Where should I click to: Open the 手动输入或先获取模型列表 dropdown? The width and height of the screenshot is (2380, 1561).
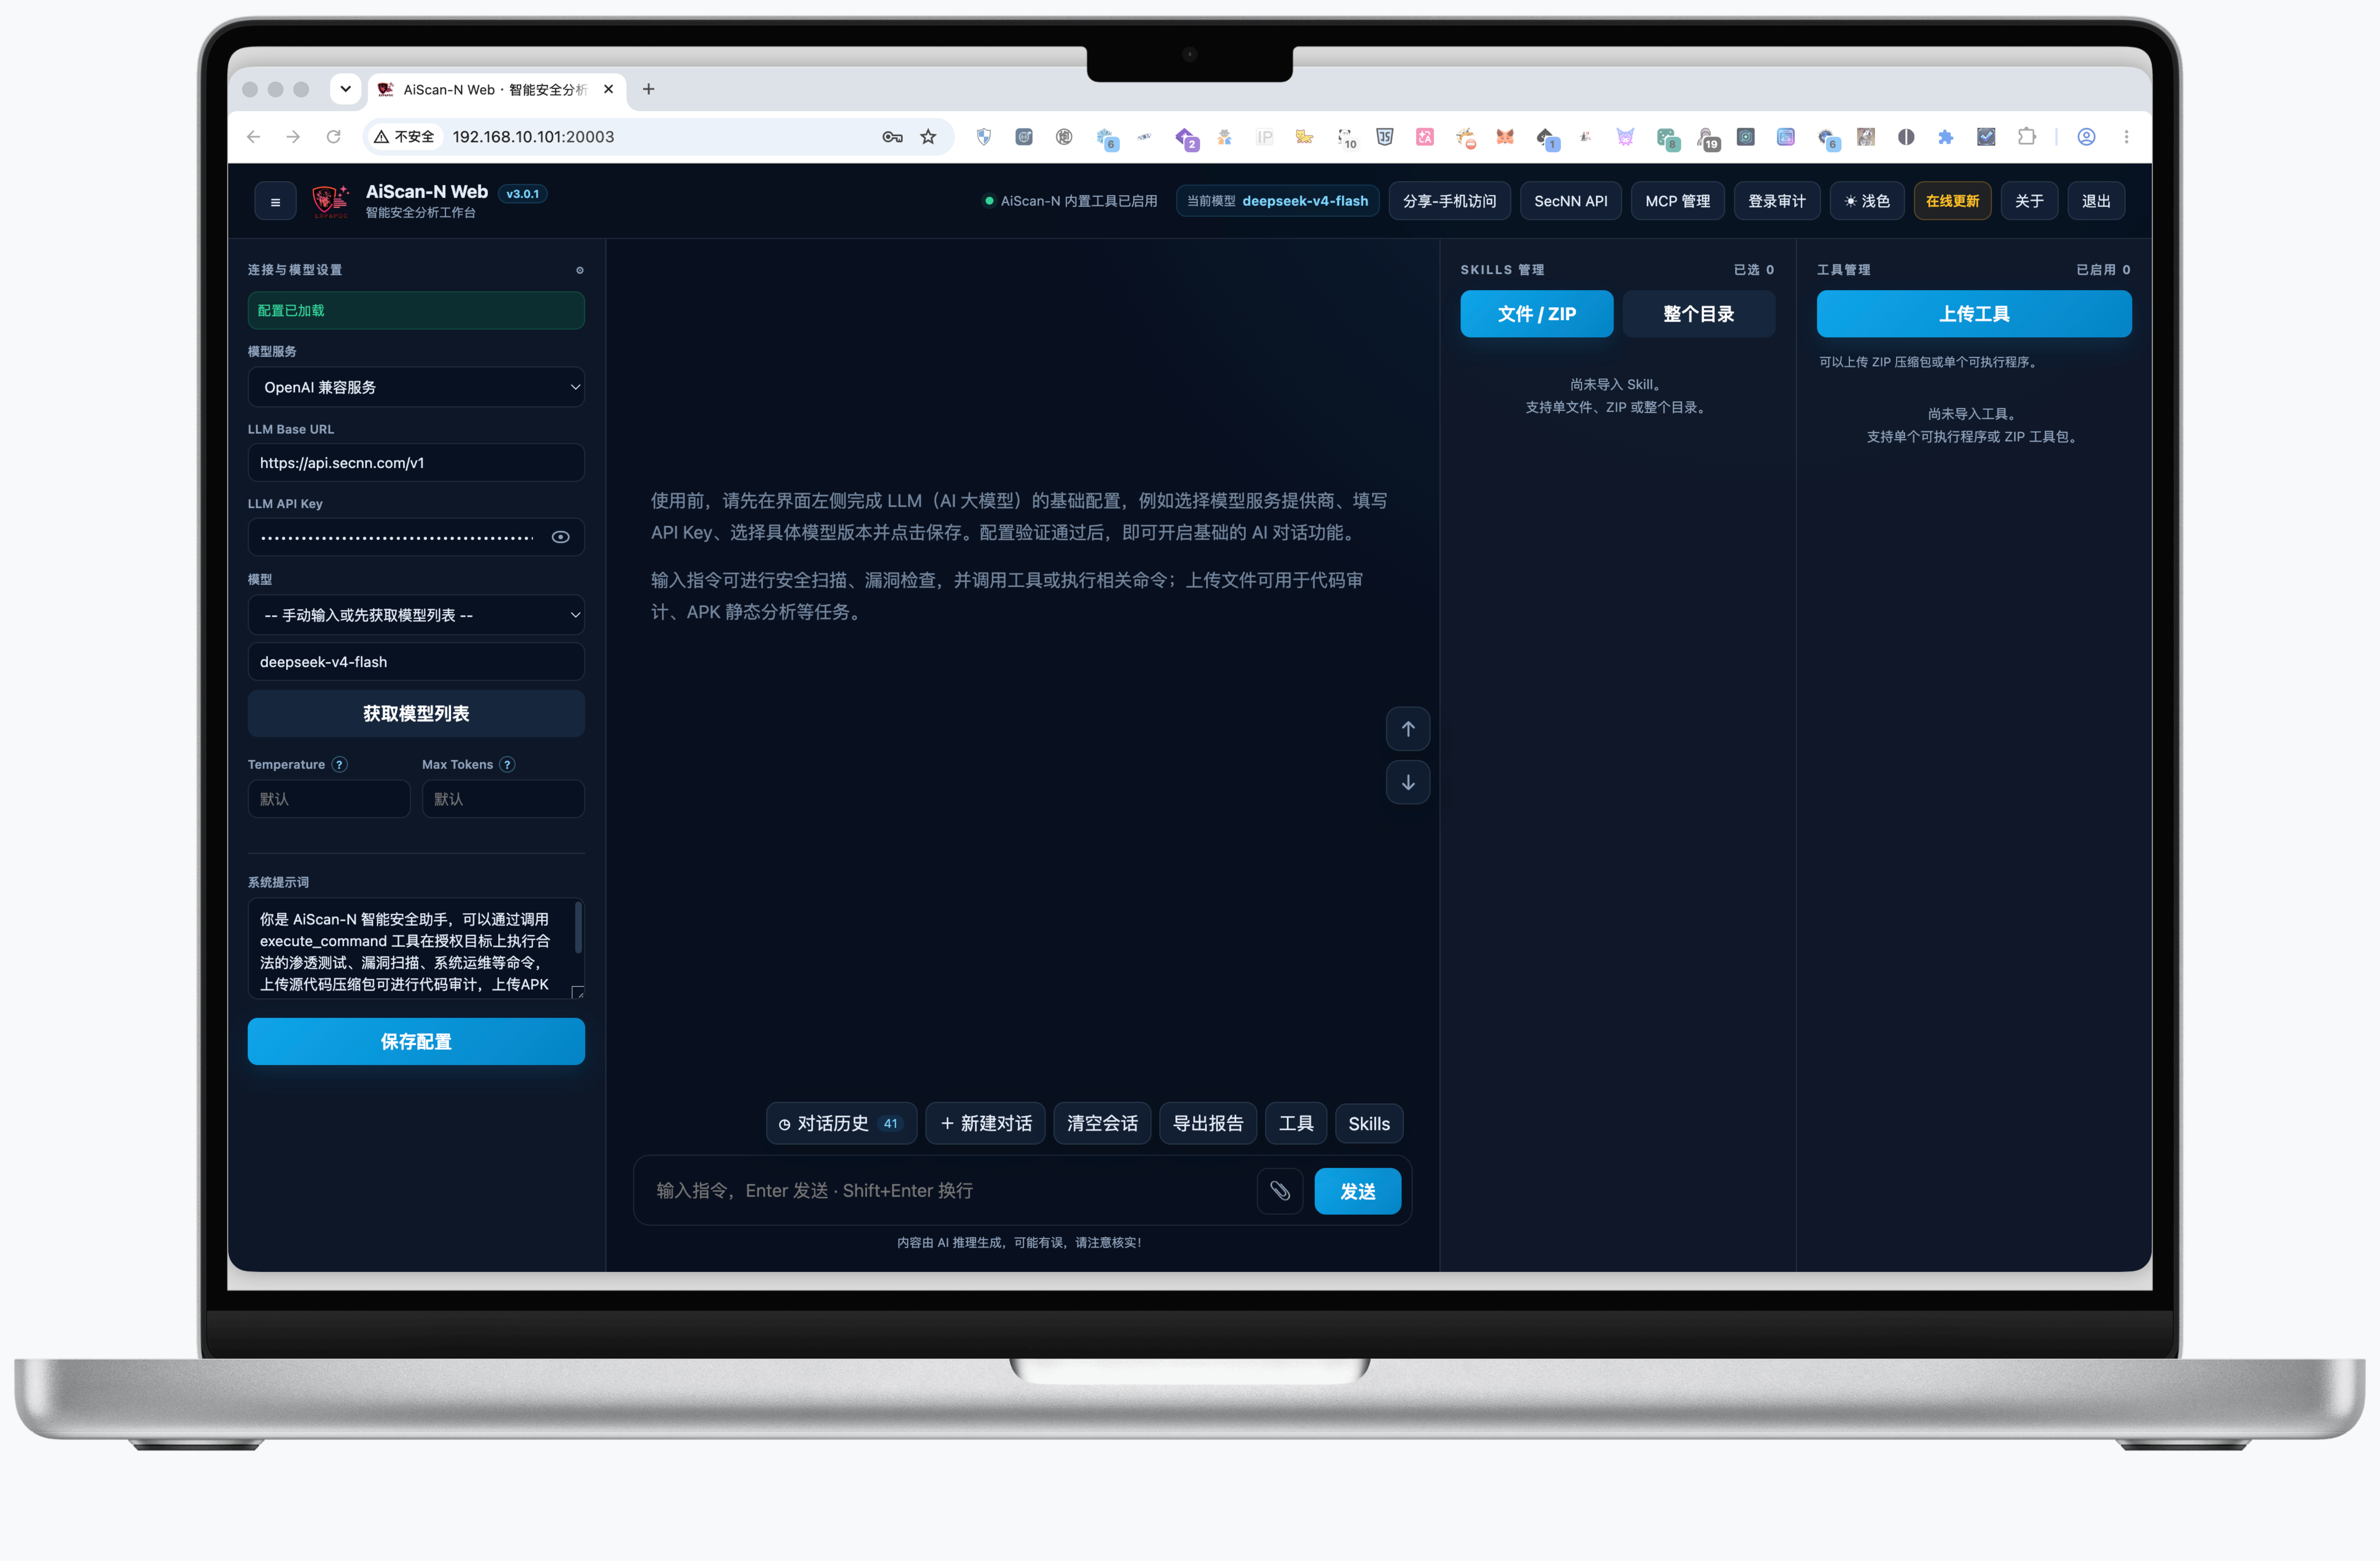click(416, 615)
